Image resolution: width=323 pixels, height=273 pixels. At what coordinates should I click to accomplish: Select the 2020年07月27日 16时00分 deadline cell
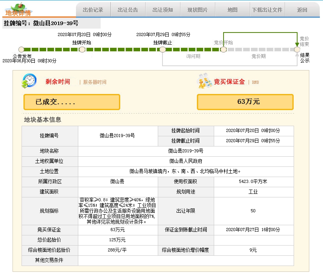[254, 230]
